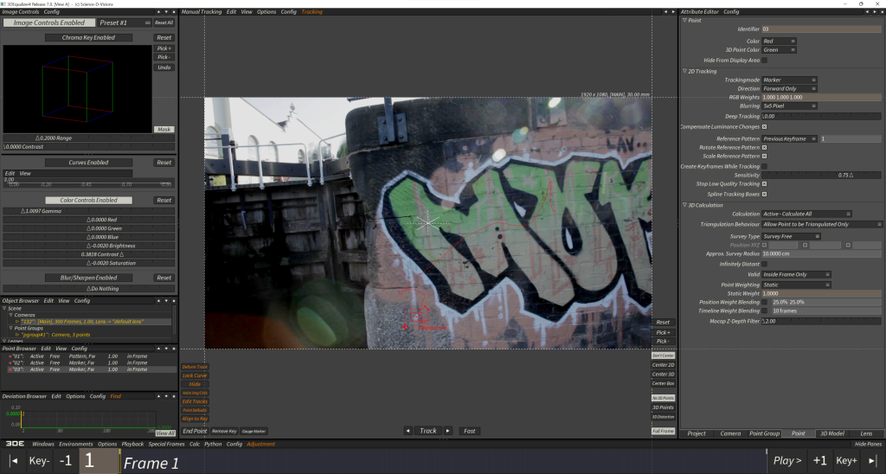
Task: Click Image Controls pane up arrow icon
Action: pyautogui.click(x=158, y=11)
